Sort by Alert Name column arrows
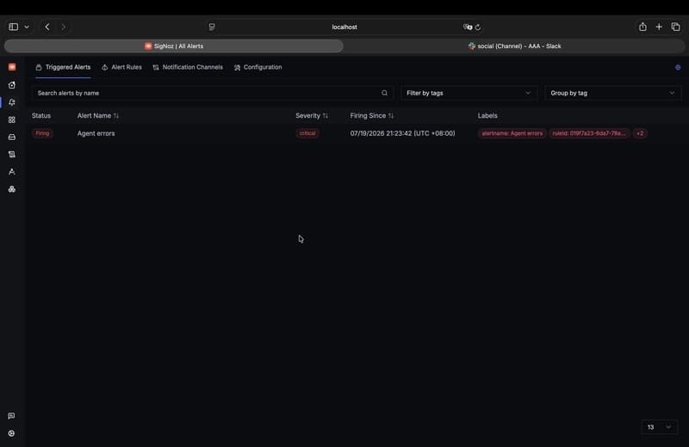 point(116,116)
